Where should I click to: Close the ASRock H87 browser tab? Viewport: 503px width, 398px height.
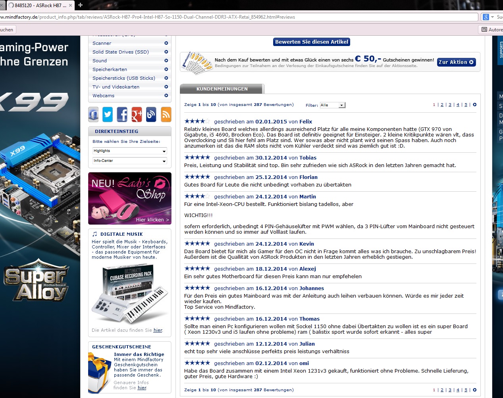click(71, 5)
